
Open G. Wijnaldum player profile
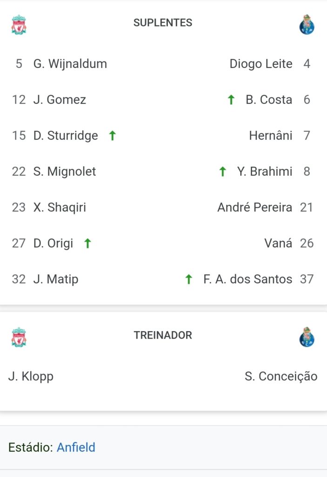coord(70,64)
